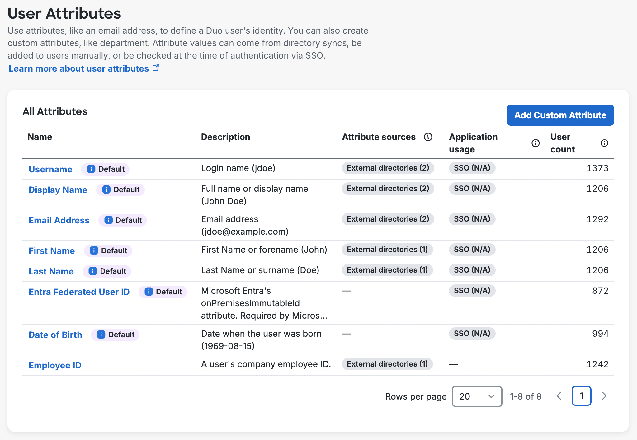This screenshot has width=637, height=440.
Task: Click the Default badge info icon for Date of Birth
Action: point(101,335)
